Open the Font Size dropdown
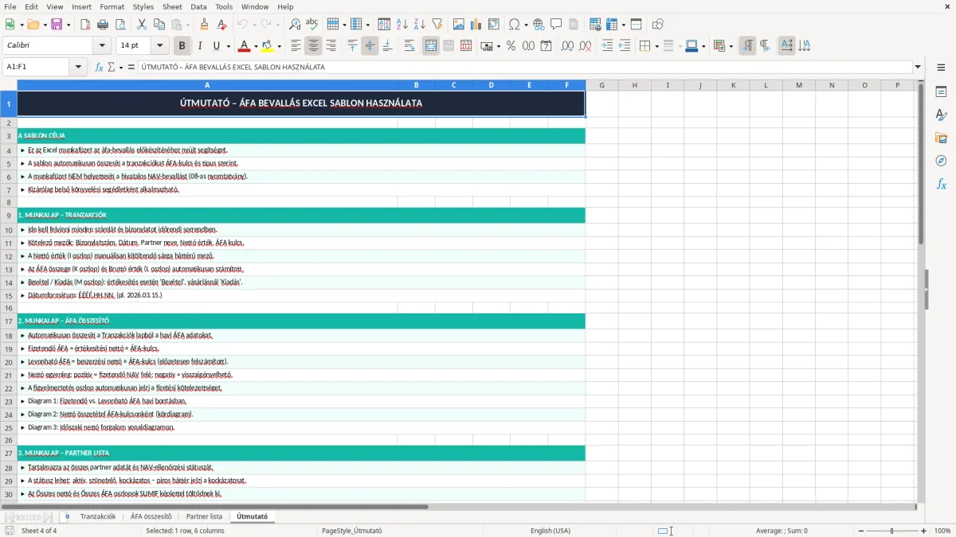The width and height of the screenshot is (956, 537). click(159, 46)
